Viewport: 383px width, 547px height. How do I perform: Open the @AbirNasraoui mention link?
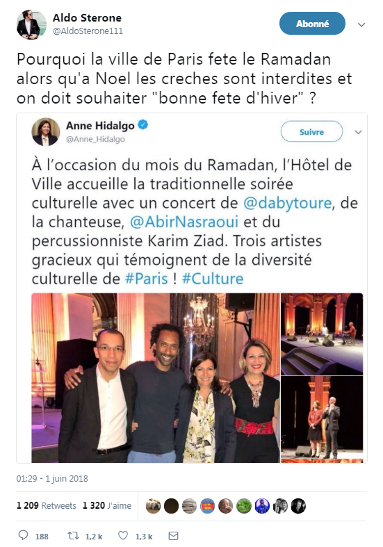[184, 222]
